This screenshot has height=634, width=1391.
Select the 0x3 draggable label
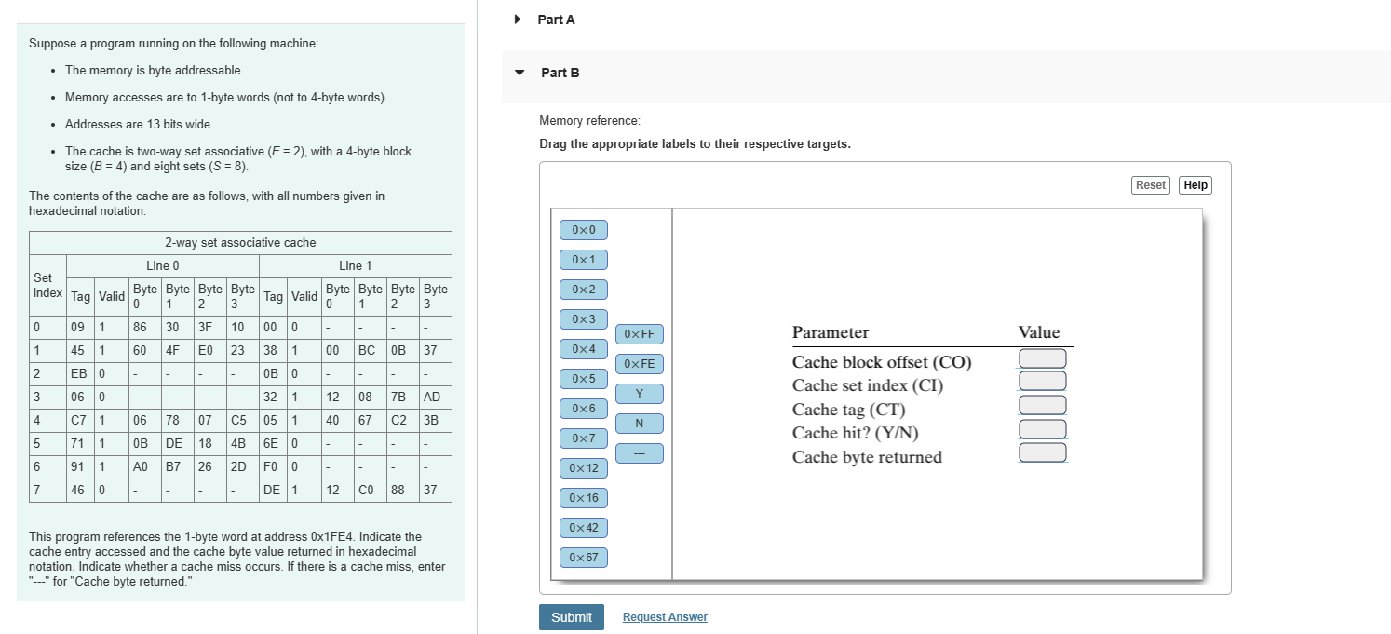(x=583, y=319)
